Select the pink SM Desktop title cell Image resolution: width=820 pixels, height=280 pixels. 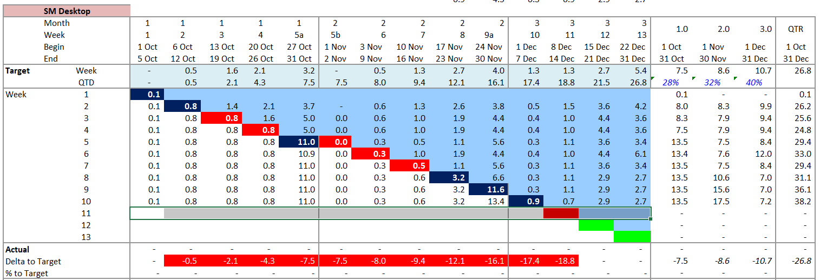coord(67,11)
